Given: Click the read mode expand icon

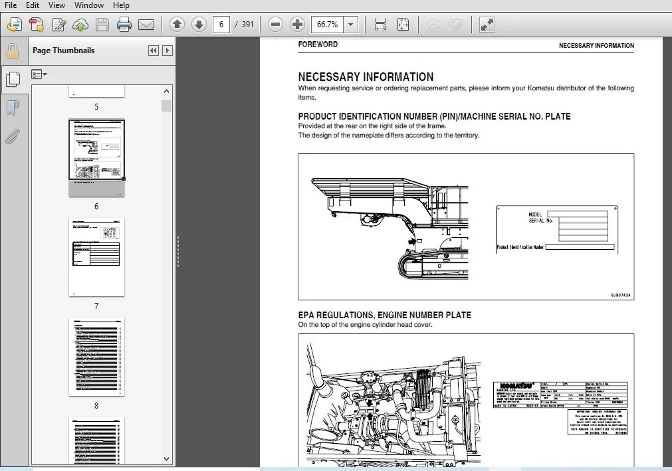Looking at the screenshot, I should [487, 25].
